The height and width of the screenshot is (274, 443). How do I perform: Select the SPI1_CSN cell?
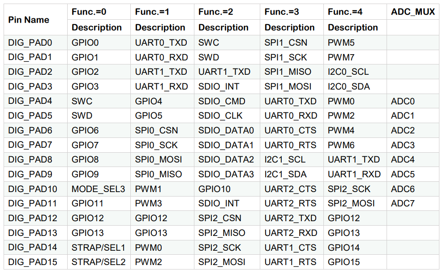pyautogui.click(x=292, y=43)
